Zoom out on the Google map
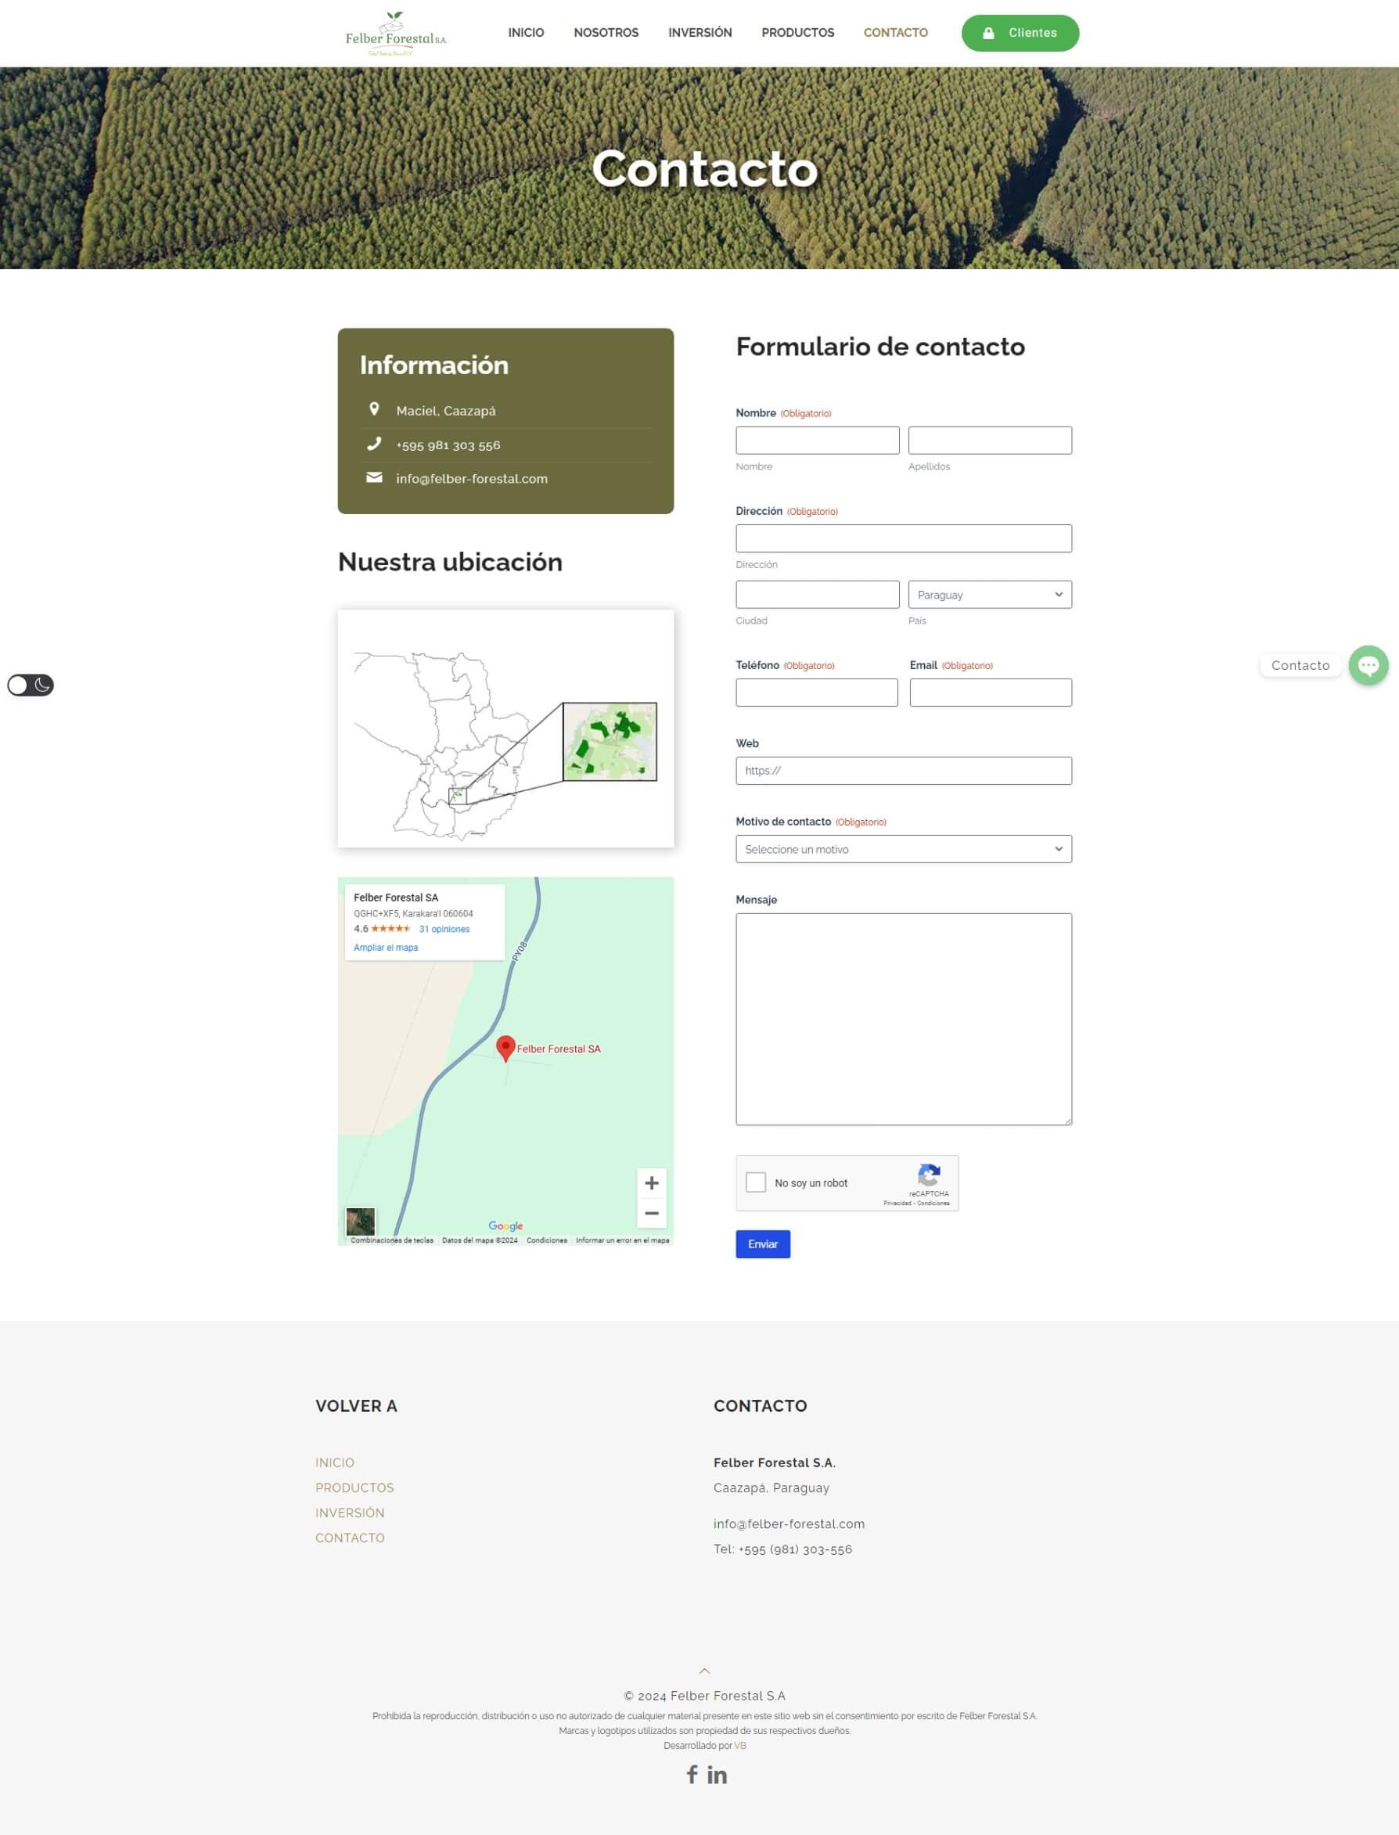Screen dimensions: 1399x1835 [x=651, y=1213]
